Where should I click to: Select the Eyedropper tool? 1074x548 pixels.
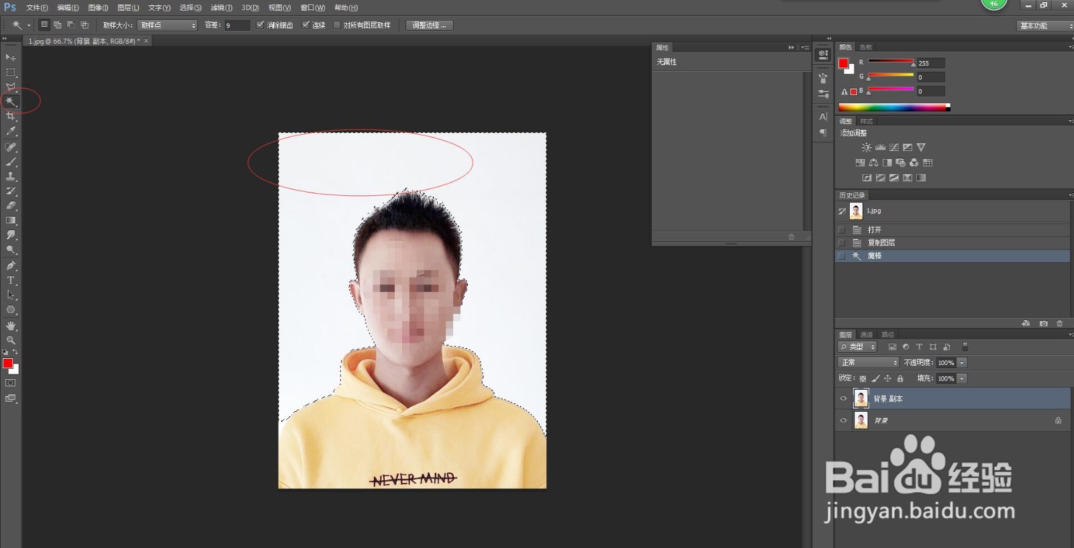click(x=11, y=131)
